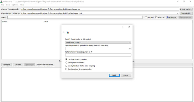The height and width of the screenshot is (102, 194).
Task: Click 'Current Generator: None' text
Action: pos(44,65)
